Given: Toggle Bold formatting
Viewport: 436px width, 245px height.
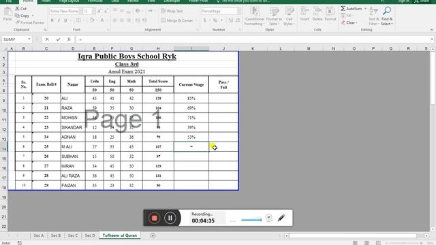Looking at the screenshot, I should [52, 20].
